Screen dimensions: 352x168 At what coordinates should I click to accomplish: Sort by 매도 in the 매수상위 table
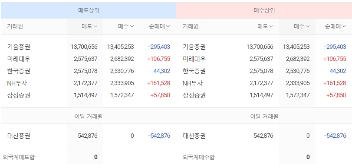coord(265,26)
